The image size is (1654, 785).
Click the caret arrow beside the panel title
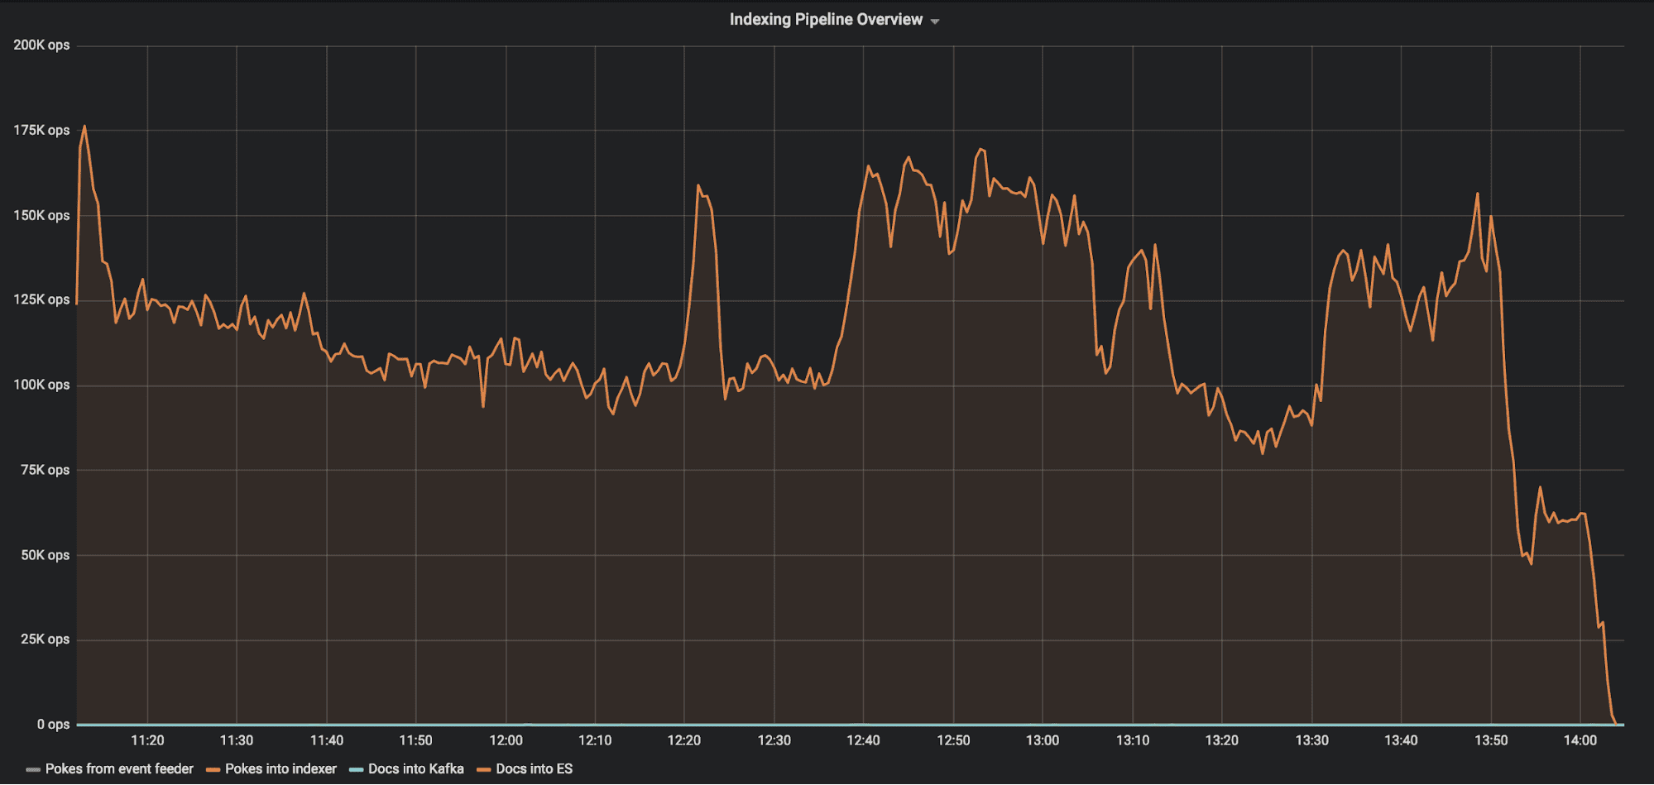[x=935, y=22]
